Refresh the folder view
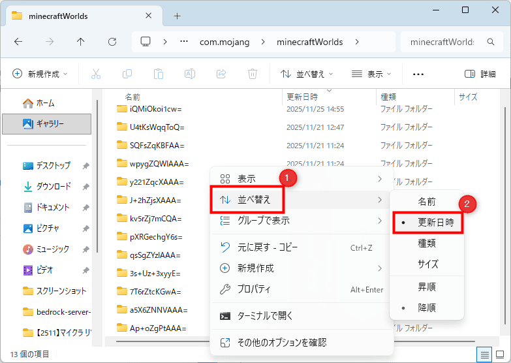 (x=112, y=41)
